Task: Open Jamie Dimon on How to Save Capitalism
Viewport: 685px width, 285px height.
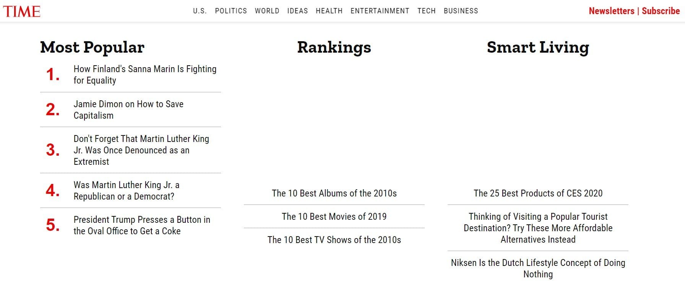Action: (x=128, y=110)
